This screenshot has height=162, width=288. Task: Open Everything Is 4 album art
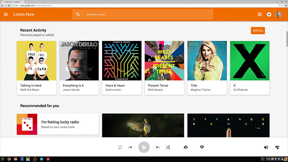coord(79,61)
